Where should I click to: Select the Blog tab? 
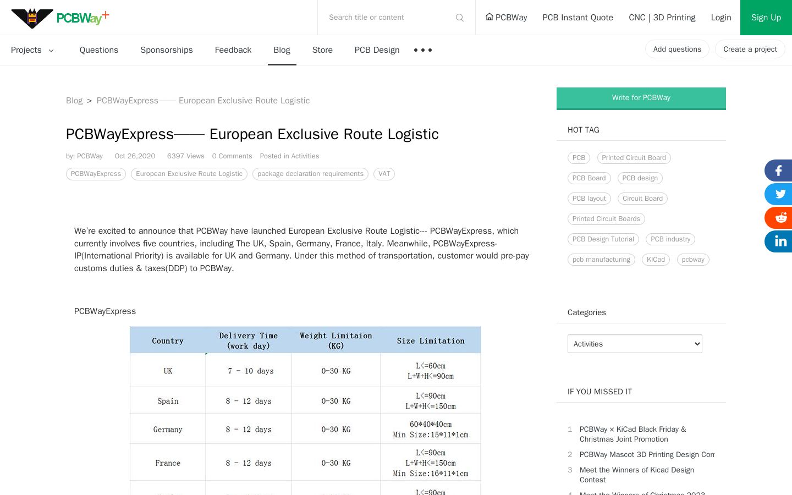click(282, 50)
